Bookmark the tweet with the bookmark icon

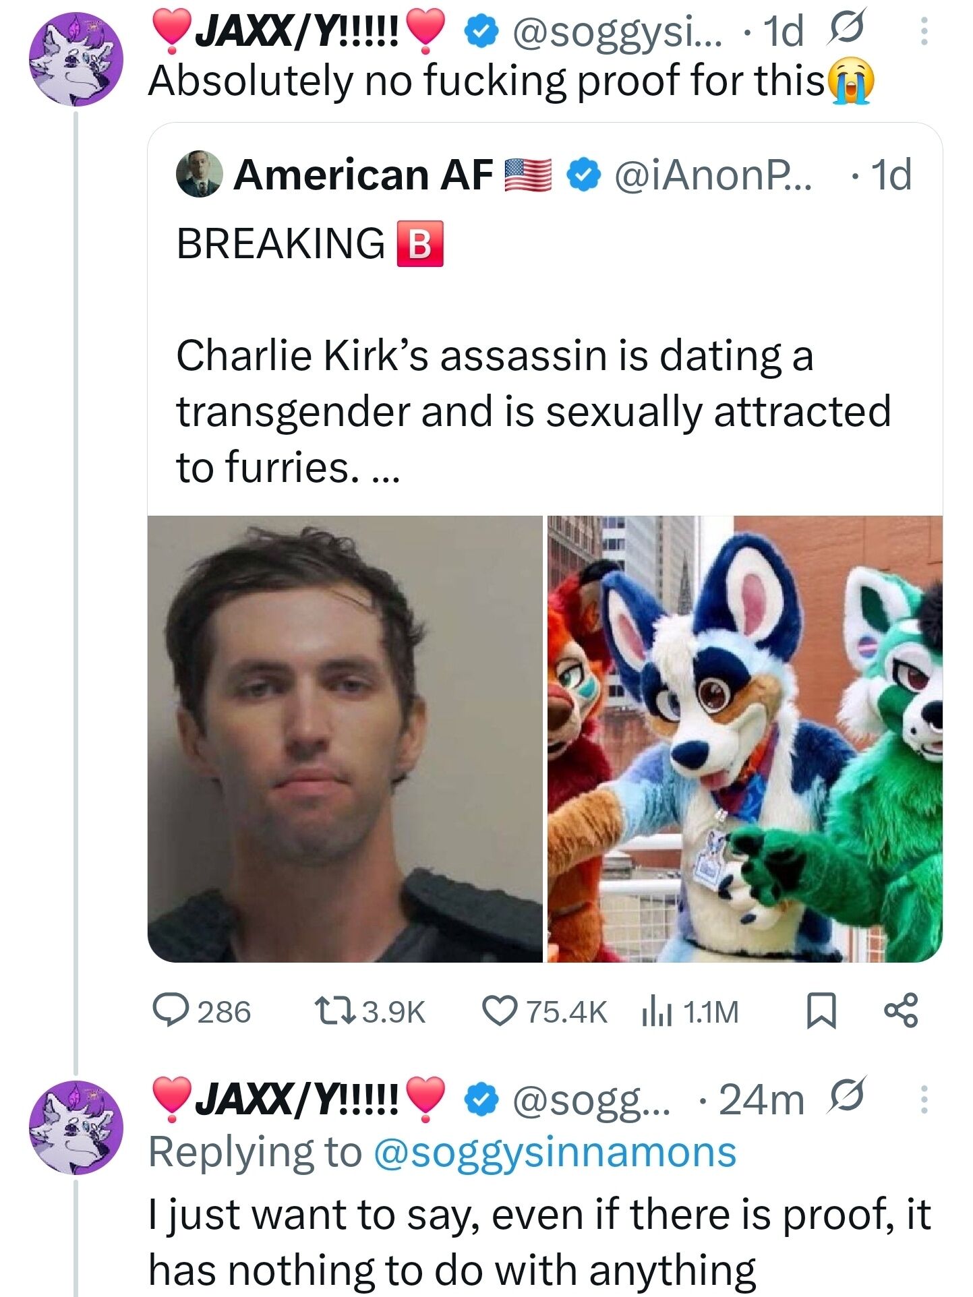pos(821,1013)
